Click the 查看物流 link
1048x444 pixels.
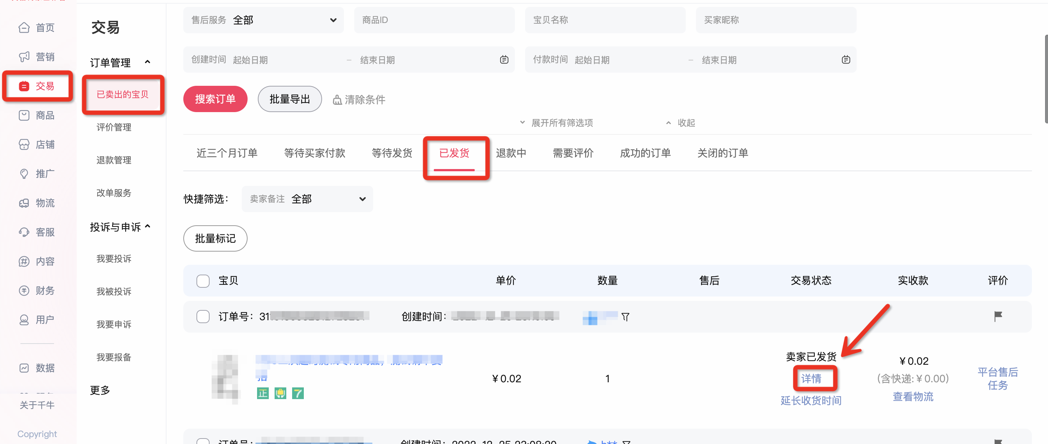(913, 397)
